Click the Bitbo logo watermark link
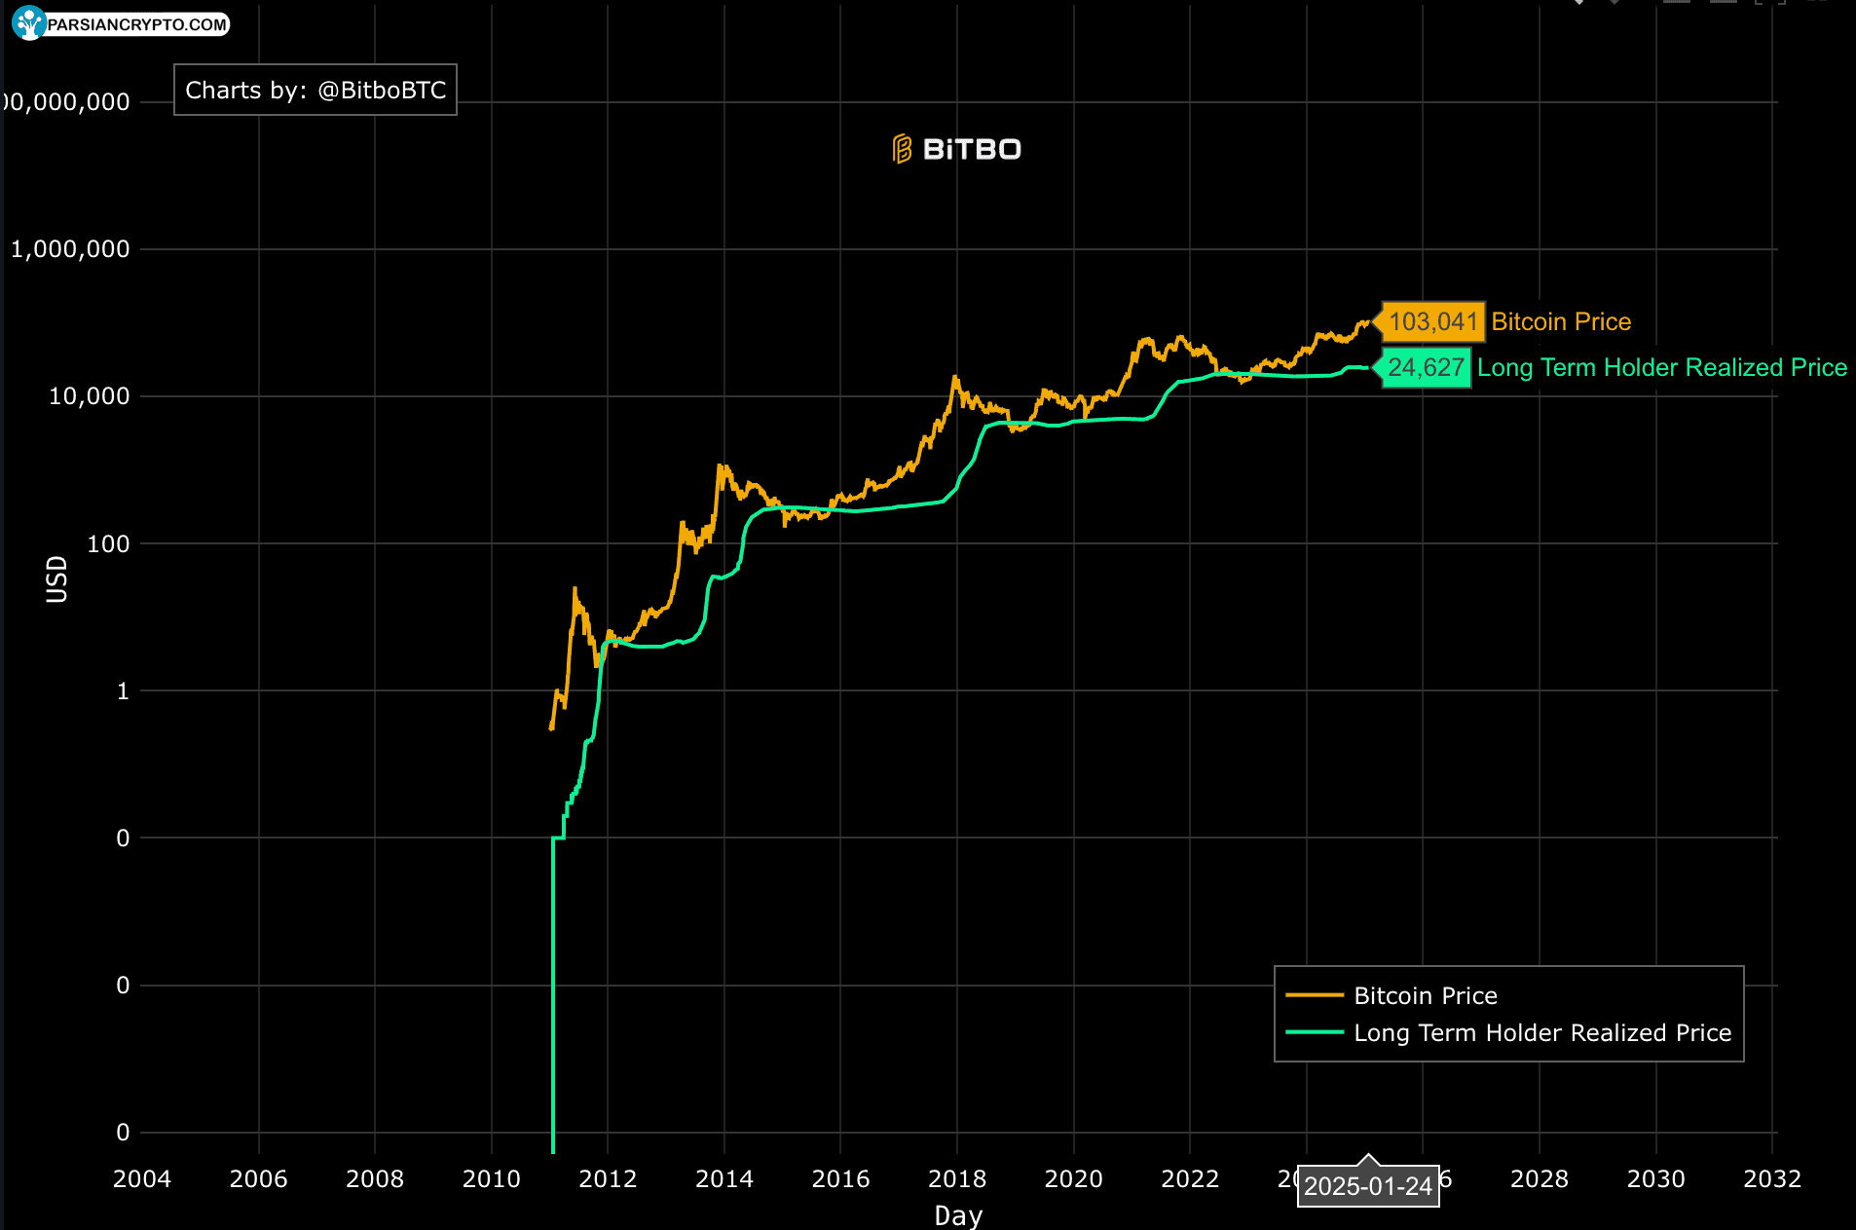The image size is (1856, 1230). click(956, 149)
